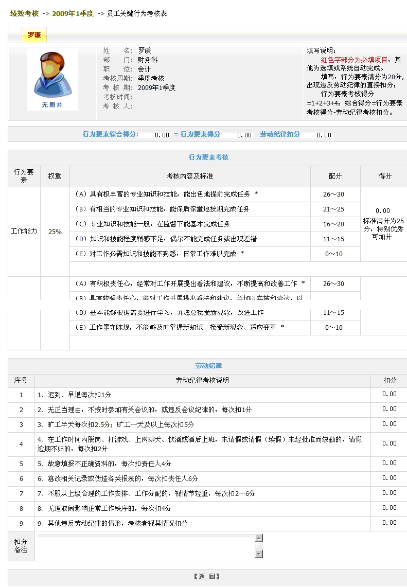Select the 扣分 field for 旷工半天 row

point(389,424)
